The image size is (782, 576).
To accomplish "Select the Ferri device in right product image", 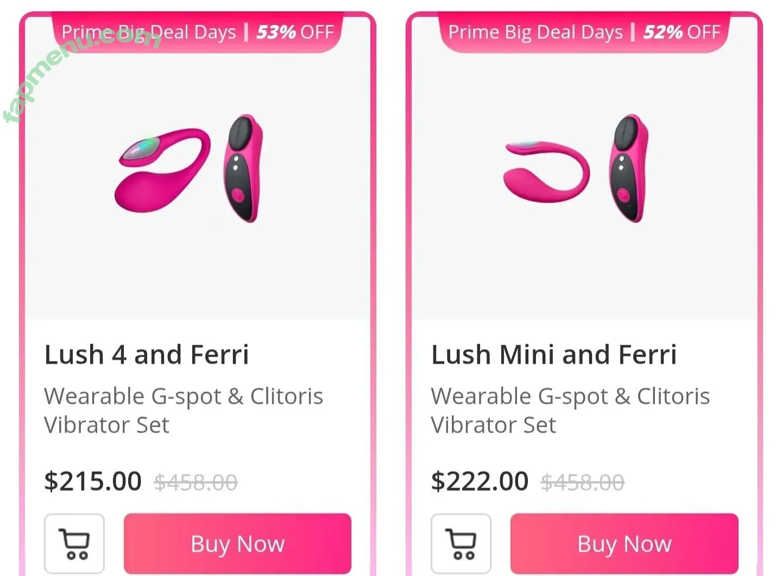I will 629,167.
